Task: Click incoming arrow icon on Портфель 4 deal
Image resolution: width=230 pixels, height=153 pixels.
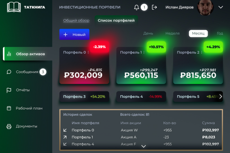Action: click(x=65, y=144)
